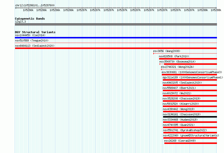The width and height of the screenshot is (224, 153).
Task: Click nsv3334468 (Audano2019) label
Action: click(180, 120)
